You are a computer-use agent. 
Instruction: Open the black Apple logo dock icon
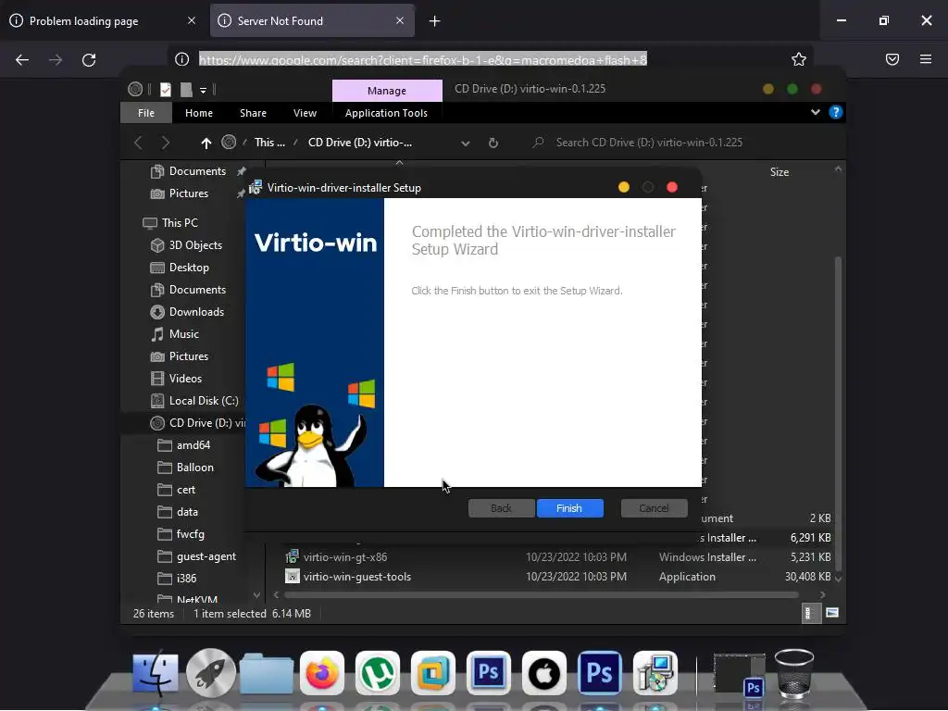tap(544, 673)
